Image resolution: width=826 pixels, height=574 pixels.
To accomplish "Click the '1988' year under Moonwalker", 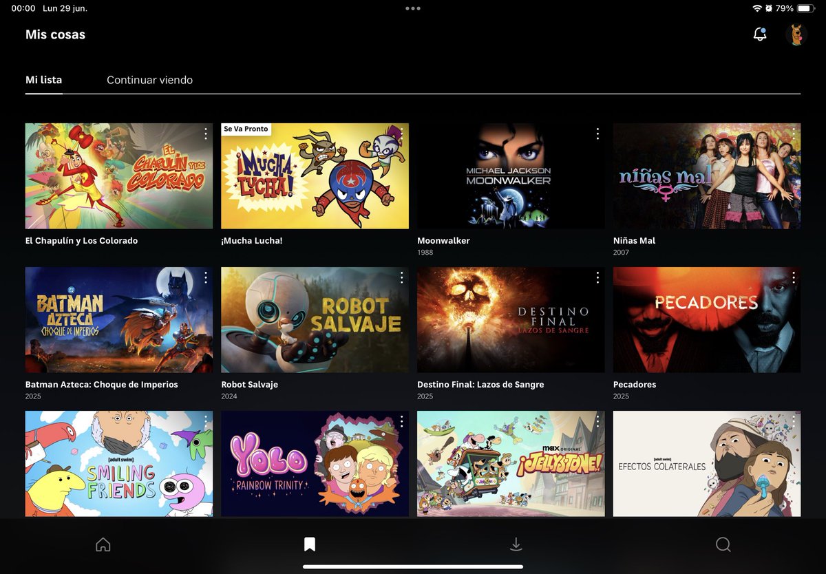I will pyautogui.click(x=425, y=253).
